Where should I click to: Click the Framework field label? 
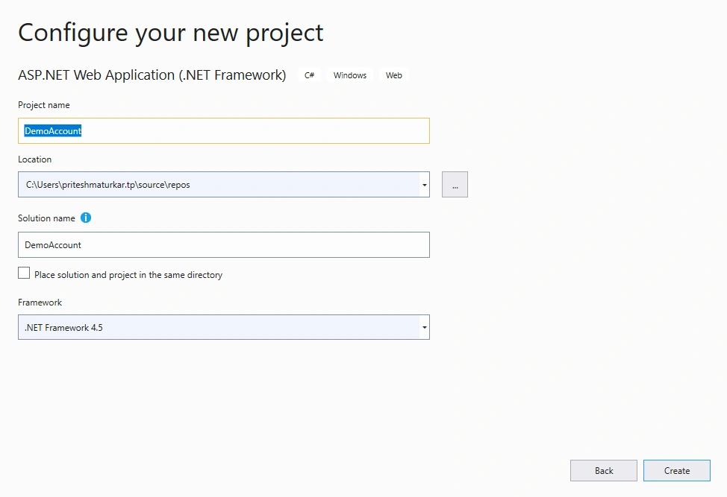point(40,303)
